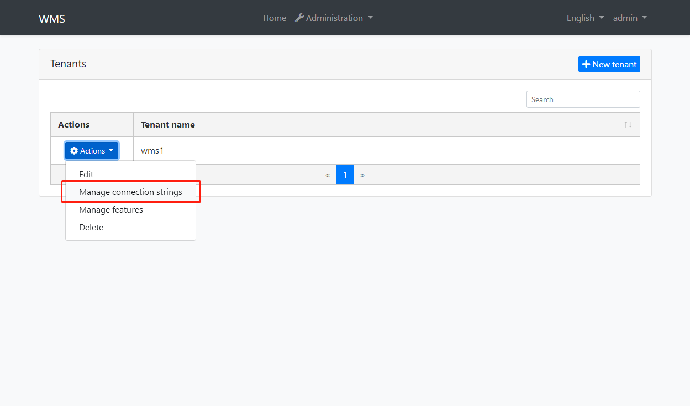Select page 1 in the pagination
Image resolution: width=690 pixels, height=406 pixels.
345,175
